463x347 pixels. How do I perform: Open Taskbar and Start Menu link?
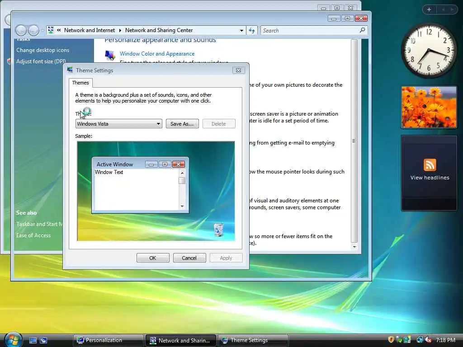tap(39, 224)
